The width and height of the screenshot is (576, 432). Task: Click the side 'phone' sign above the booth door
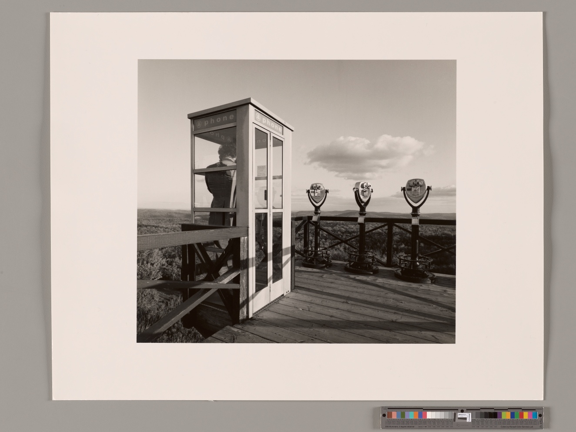point(268,121)
